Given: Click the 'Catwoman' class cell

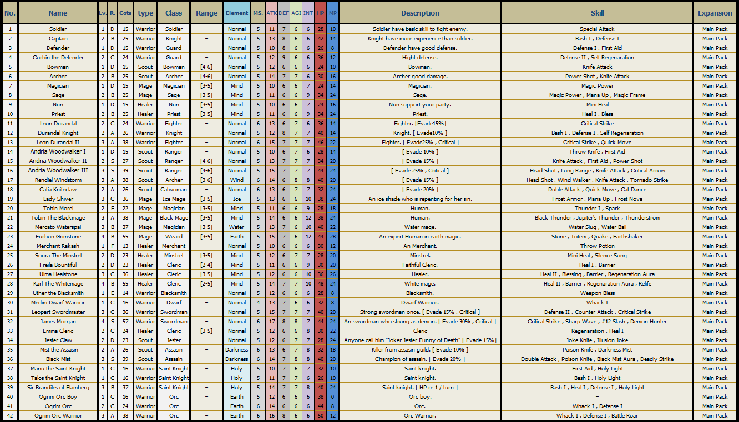Looking at the screenshot, I should pos(174,190).
